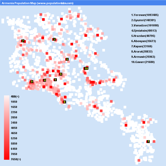Select the 2850 legend value
This screenshot has width=166, height=166.
click(14, 118)
